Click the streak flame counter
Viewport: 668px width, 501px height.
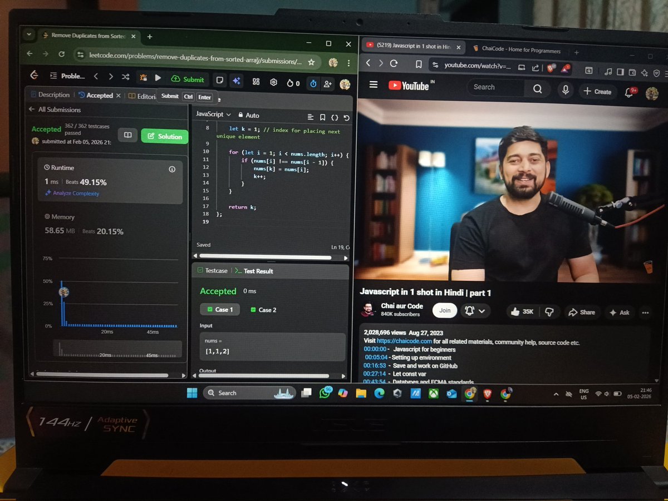coord(293,83)
